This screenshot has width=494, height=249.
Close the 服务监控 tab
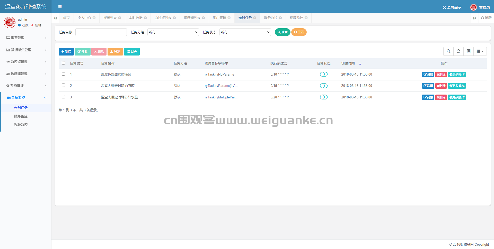[280, 18]
